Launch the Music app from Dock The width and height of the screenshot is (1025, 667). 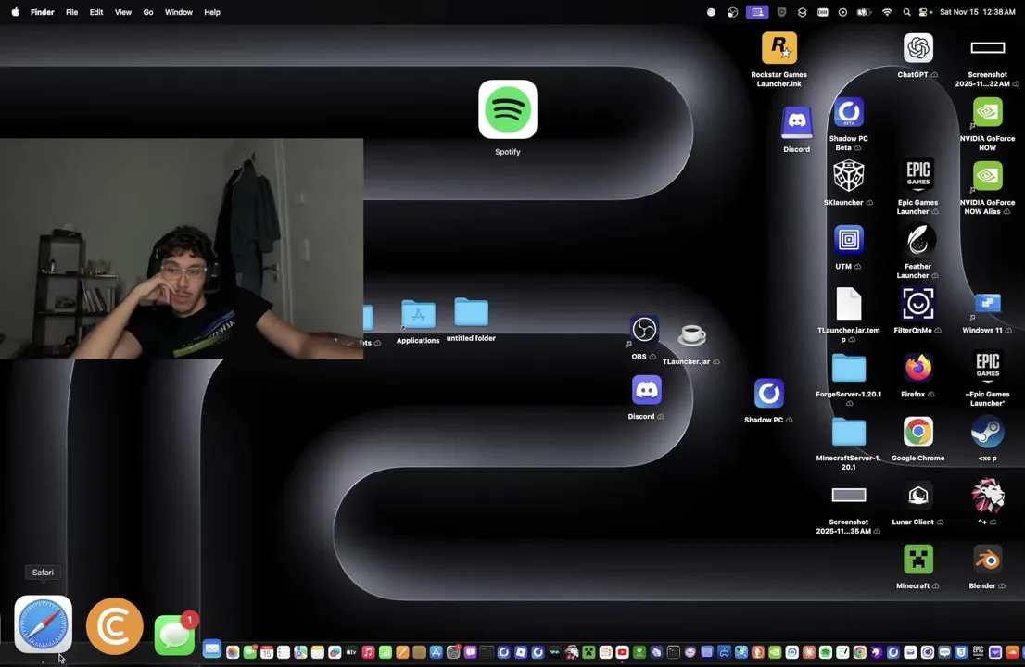(x=368, y=652)
